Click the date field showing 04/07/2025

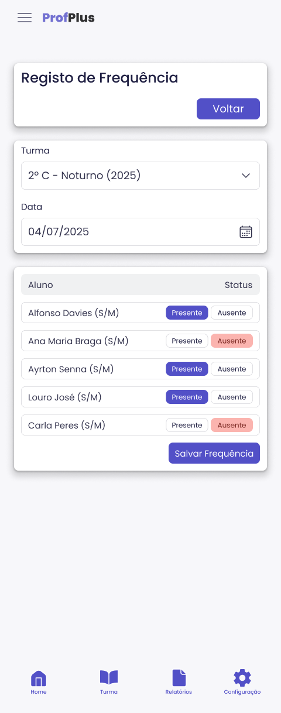coord(140,232)
